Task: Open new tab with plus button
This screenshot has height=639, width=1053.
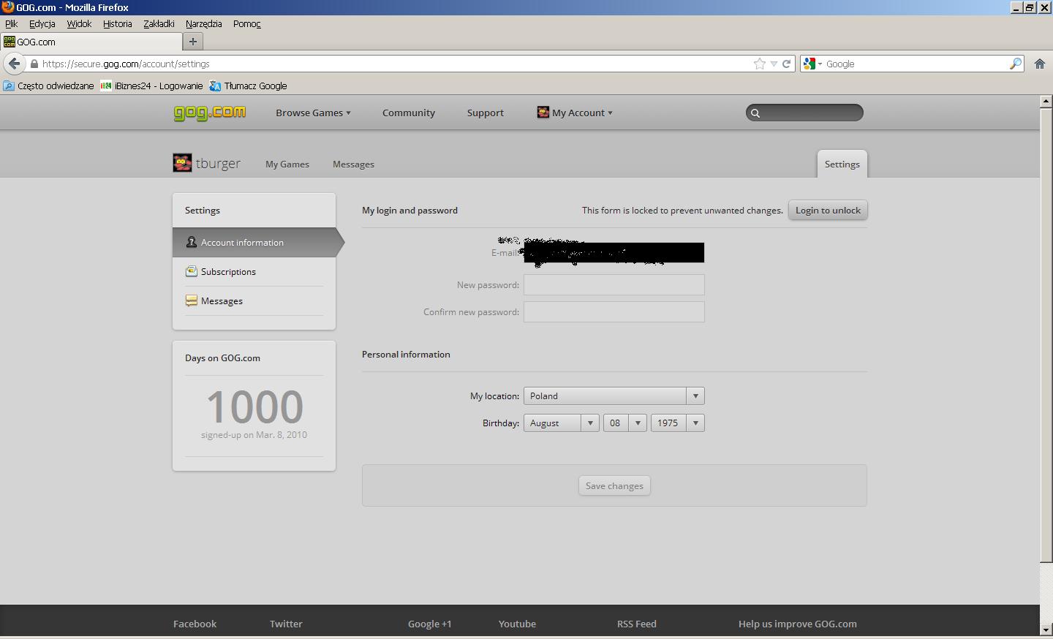Action: (193, 42)
